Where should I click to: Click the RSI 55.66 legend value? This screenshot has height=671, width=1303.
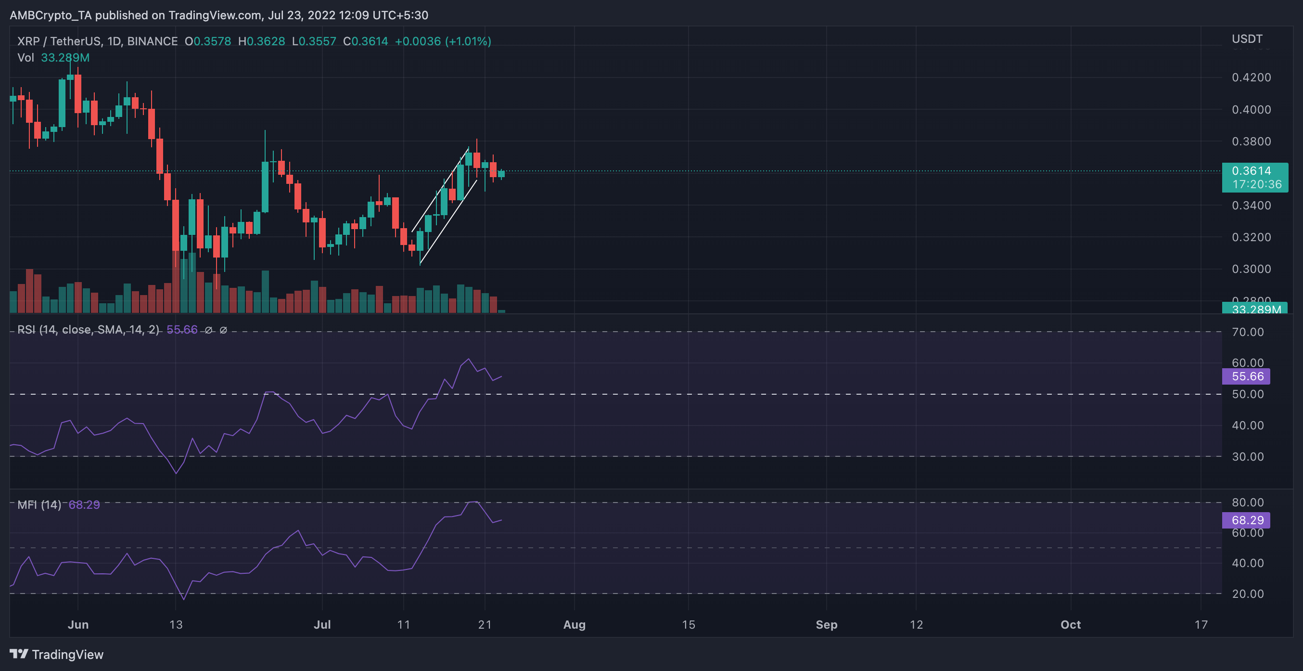[182, 330]
